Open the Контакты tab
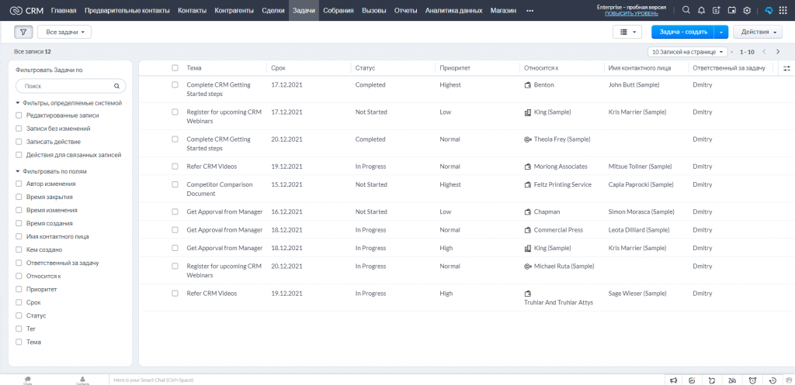The image size is (795, 385). [x=193, y=11]
